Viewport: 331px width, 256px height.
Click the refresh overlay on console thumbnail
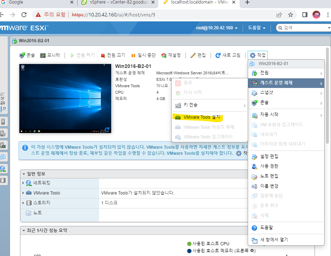tap(107, 129)
